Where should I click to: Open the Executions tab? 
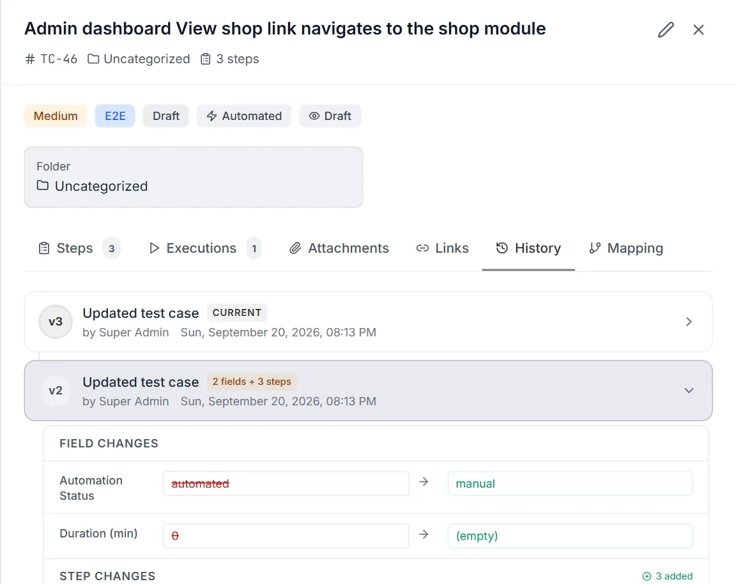coord(205,248)
